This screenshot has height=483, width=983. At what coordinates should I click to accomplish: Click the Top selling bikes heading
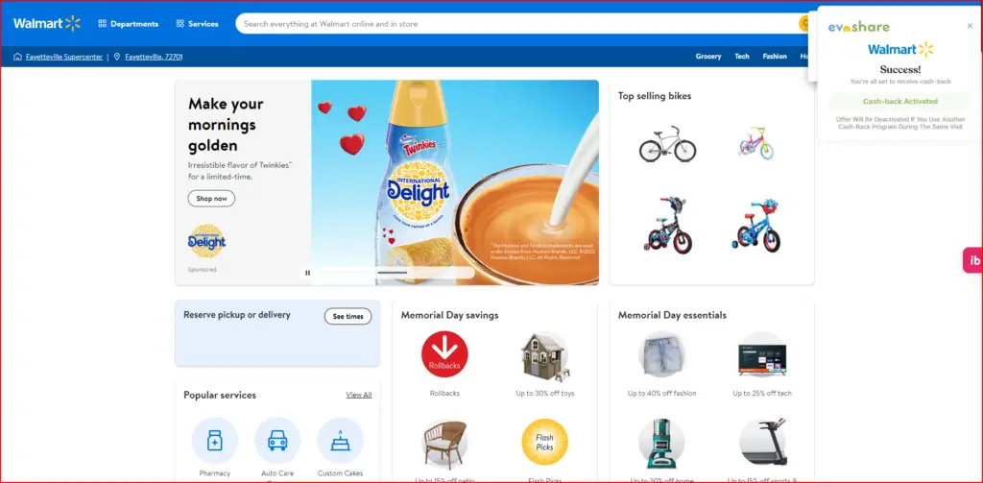click(655, 96)
